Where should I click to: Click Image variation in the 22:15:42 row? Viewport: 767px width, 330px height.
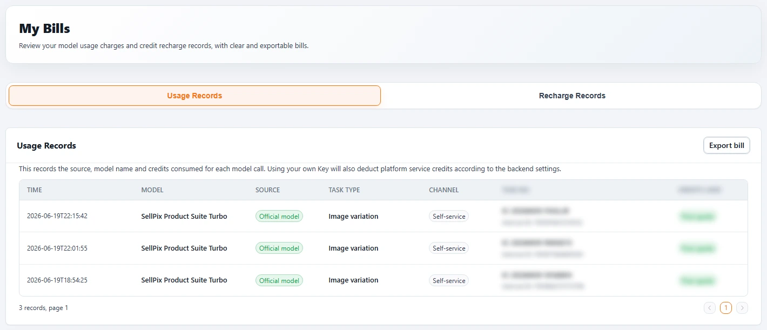point(353,216)
